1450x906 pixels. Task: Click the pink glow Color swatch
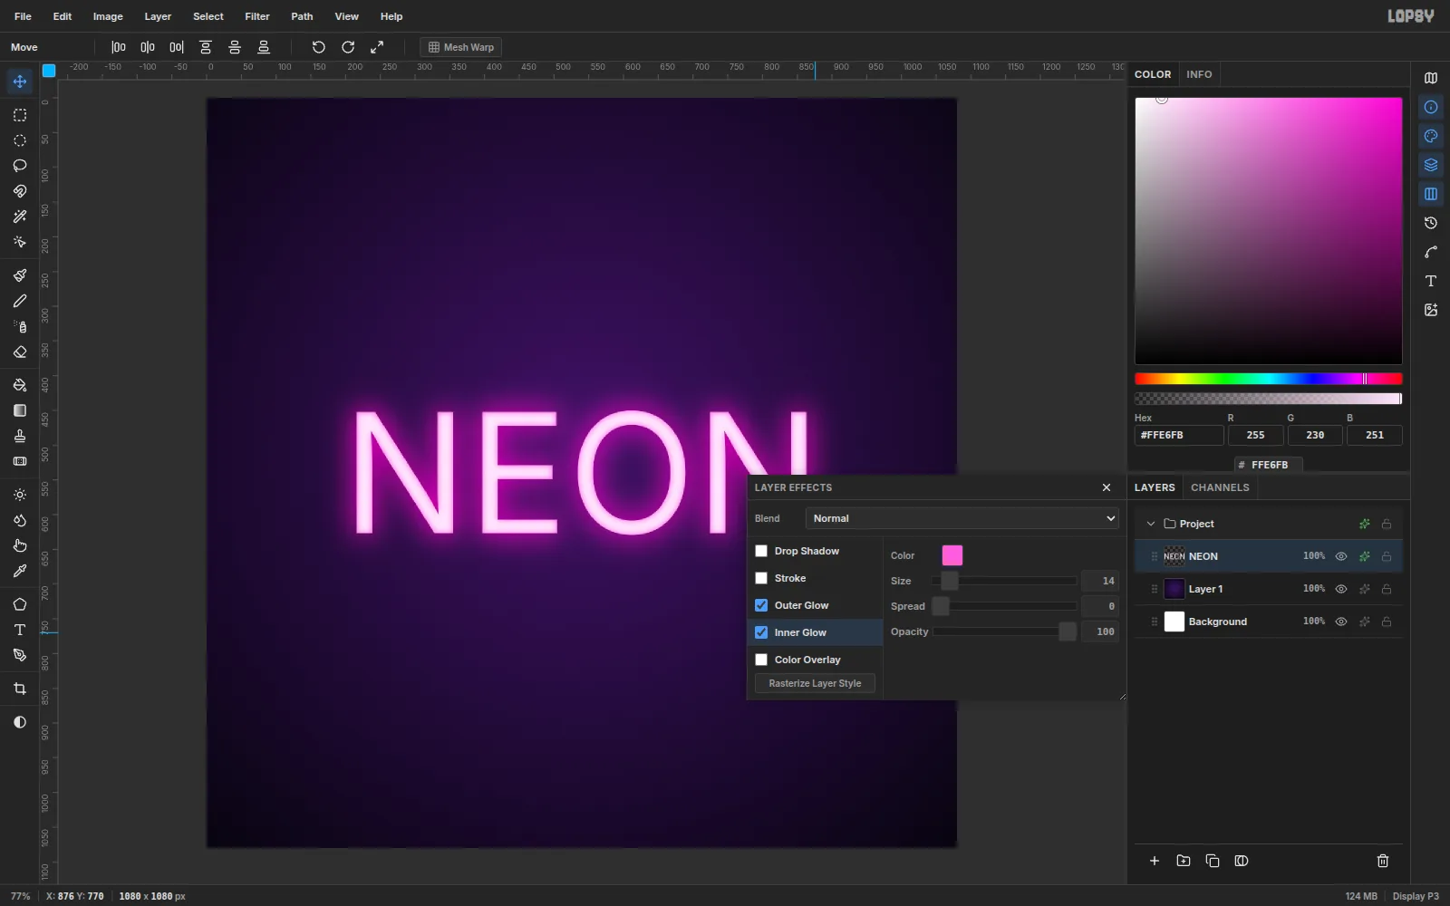952,555
